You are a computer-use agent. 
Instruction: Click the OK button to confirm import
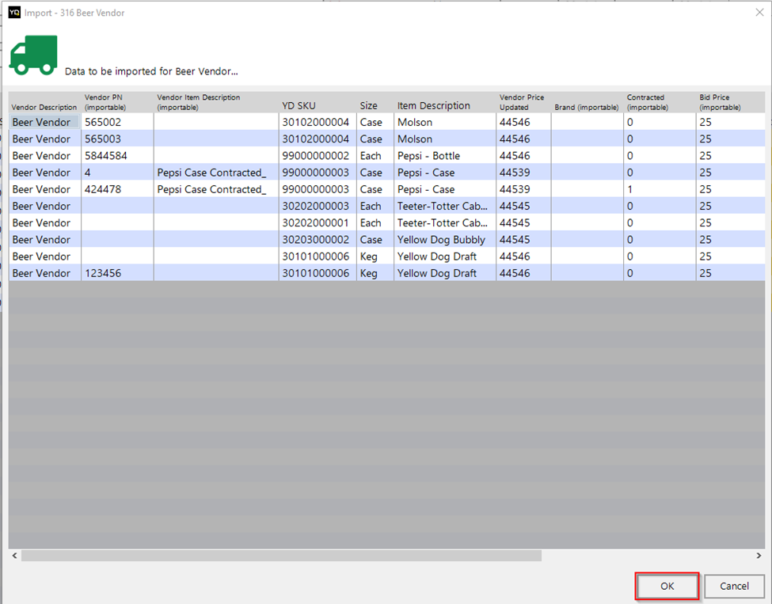point(667,586)
